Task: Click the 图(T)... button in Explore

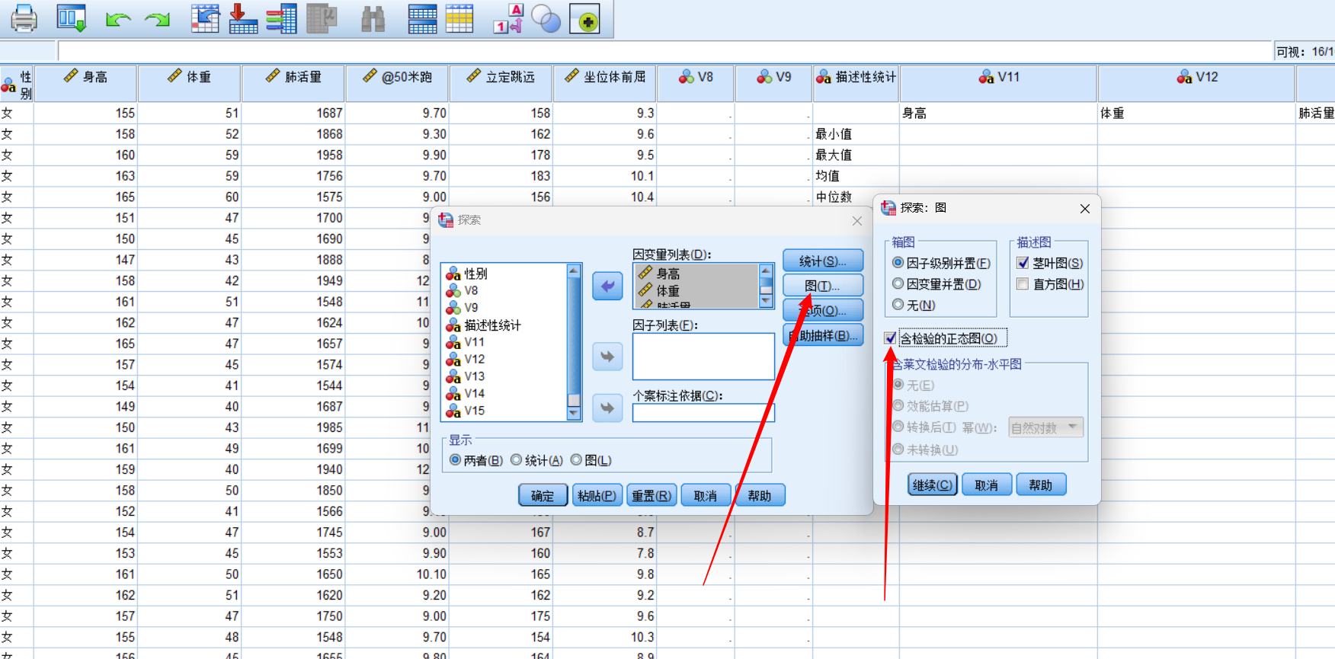Action: point(823,286)
